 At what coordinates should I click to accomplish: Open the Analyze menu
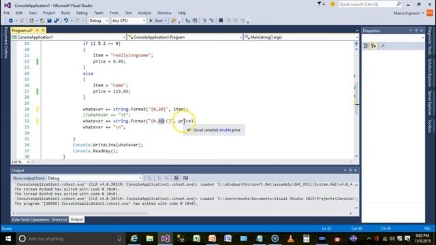(144, 13)
